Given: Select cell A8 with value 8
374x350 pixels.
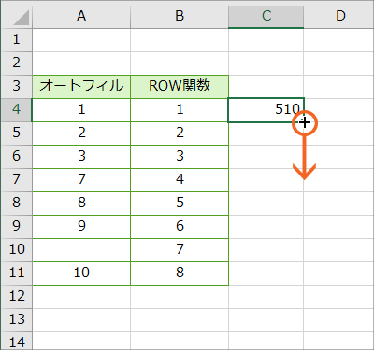Looking at the screenshot, I should pyautogui.click(x=81, y=203).
